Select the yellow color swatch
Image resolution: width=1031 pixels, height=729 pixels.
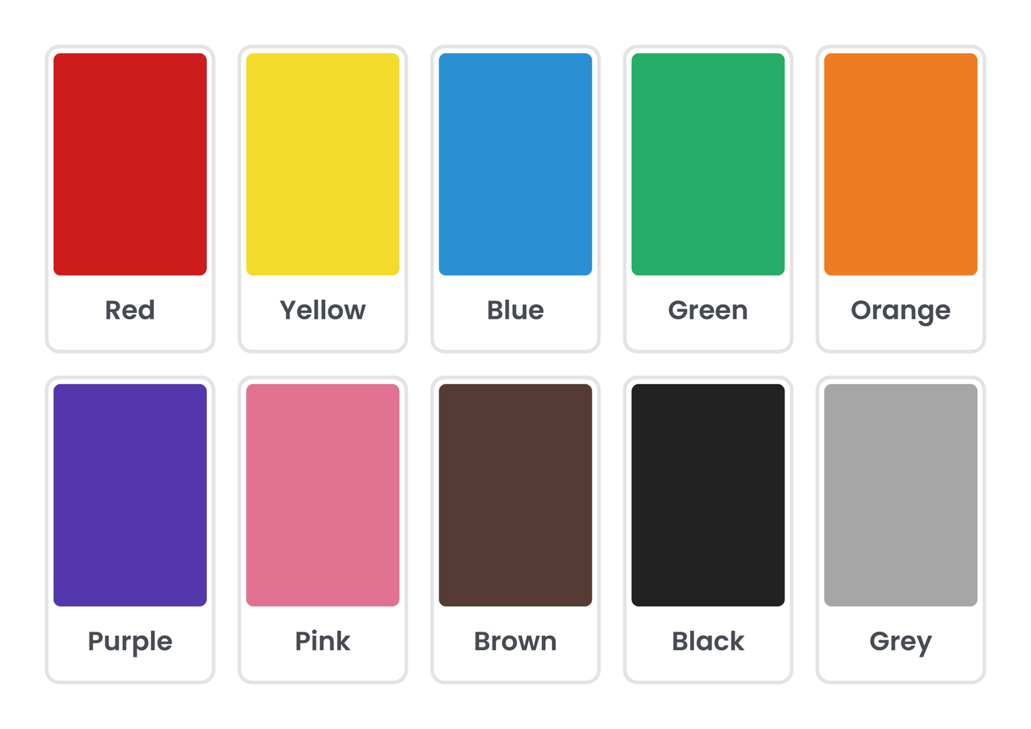322,164
